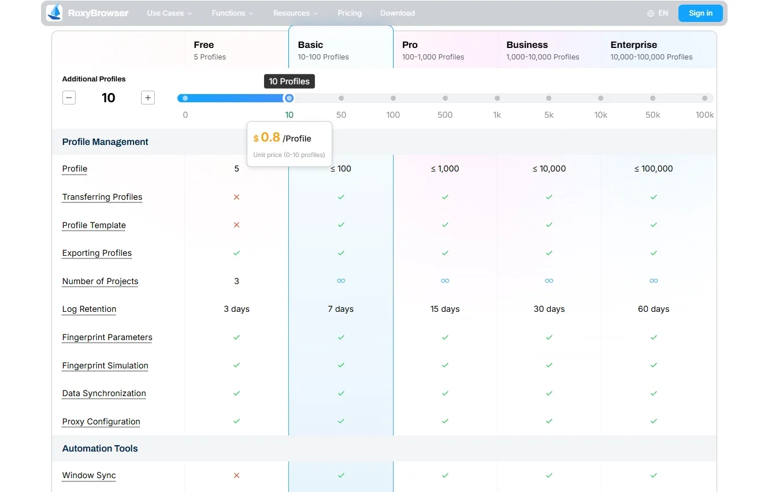Click the red X for Window Sync Free
Viewport: 768px width, 492px height.
click(236, 475)
